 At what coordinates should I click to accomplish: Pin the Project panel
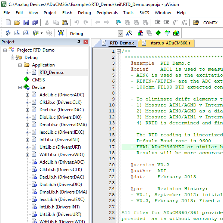79,42
